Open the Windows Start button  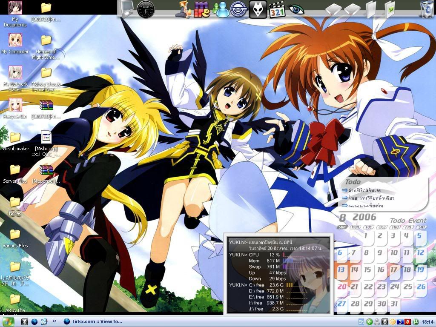click(8, 322)
